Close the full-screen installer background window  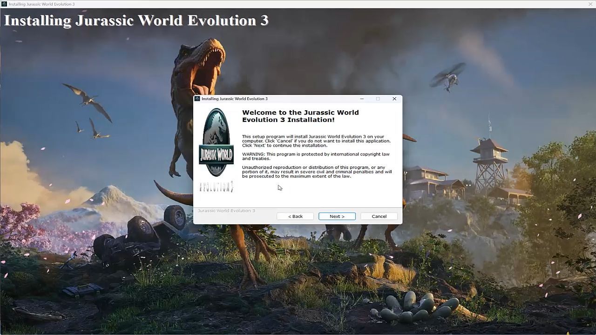pos(590,4)
